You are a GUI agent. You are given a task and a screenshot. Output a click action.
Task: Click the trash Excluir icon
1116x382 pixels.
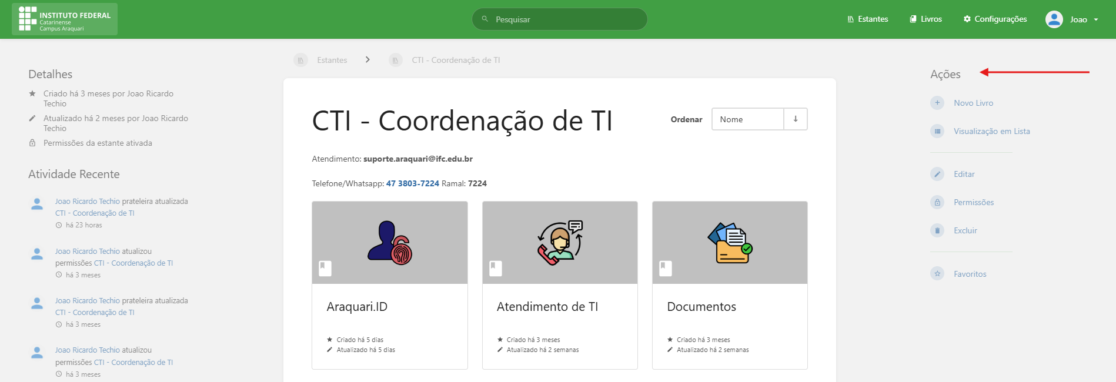point(937,230)
